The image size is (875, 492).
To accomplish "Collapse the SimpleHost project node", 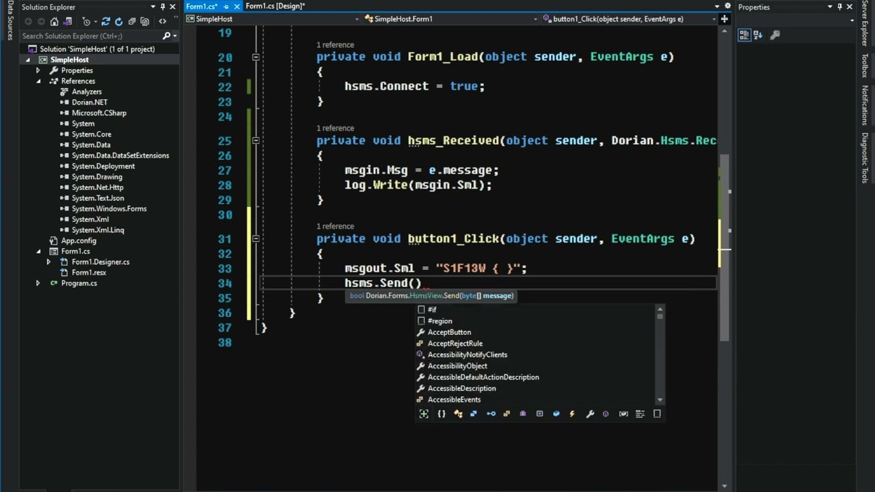I will [28, 60].
